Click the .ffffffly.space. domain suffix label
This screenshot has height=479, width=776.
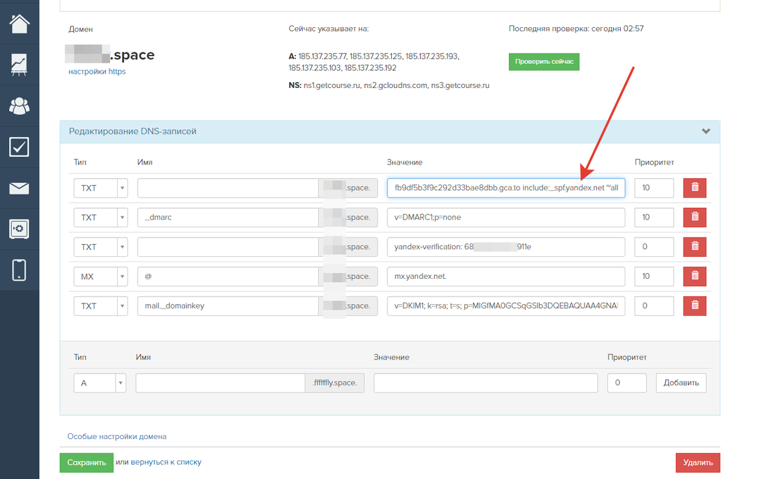tap(334, 383)
